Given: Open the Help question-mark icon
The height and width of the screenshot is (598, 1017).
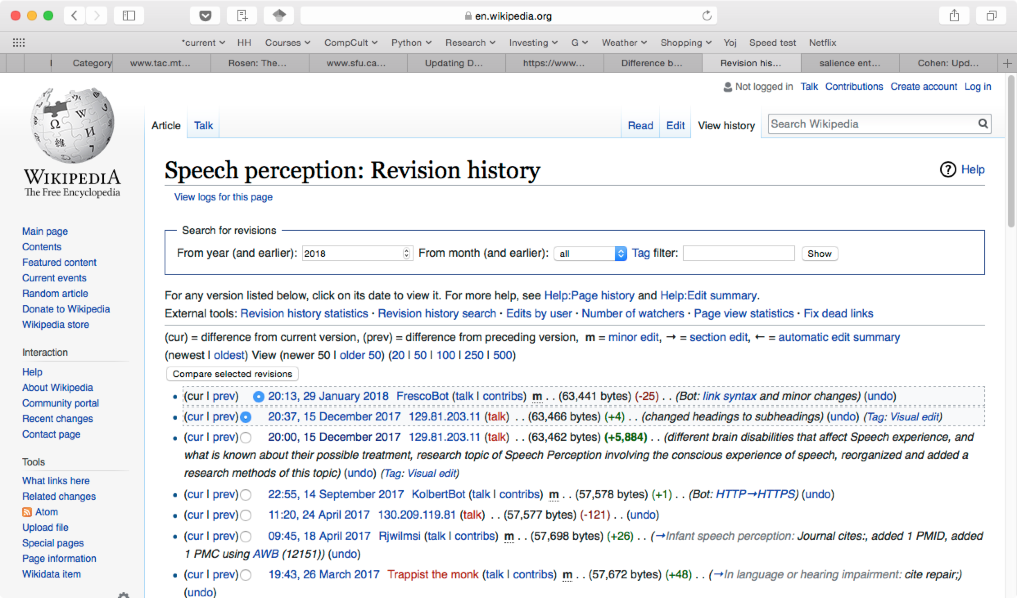Looking at the screenshot, I should 948,169.
